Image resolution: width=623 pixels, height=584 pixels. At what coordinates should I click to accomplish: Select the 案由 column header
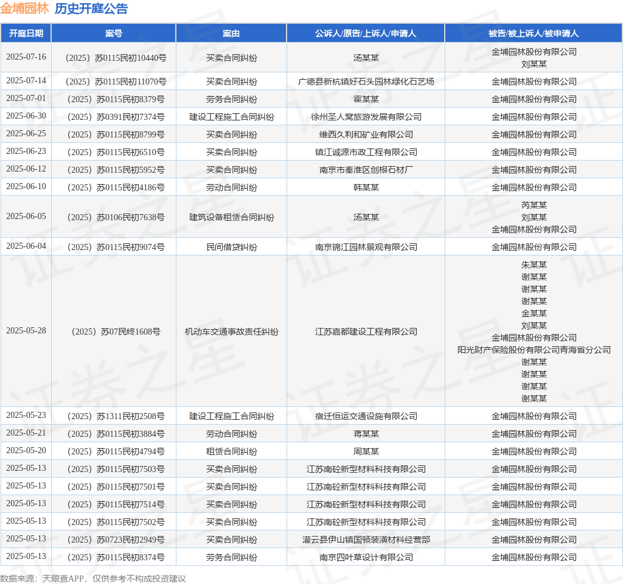[x=231, y=33]
